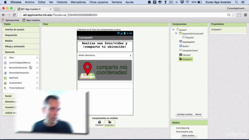This screenshot has height=140, width=249.
Task: Click the NearField component icon
Action: tap(5, 78)
